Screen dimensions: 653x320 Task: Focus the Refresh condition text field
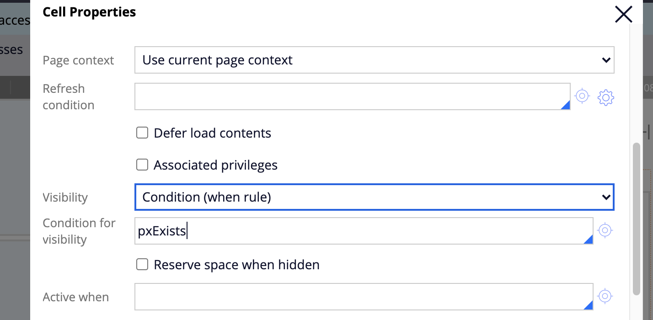click(352, 96)
